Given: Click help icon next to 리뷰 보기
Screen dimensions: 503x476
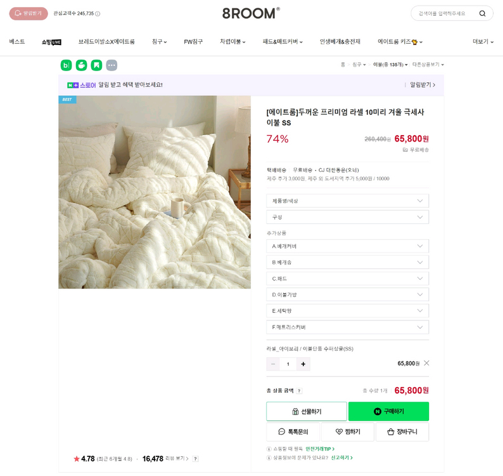Looking at the screenshot, I should [196, 459].
